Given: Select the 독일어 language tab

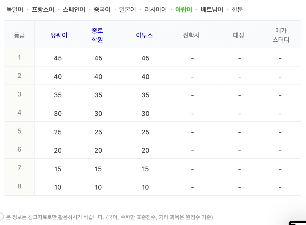Looking at the screenshot, I should (15, 9).
